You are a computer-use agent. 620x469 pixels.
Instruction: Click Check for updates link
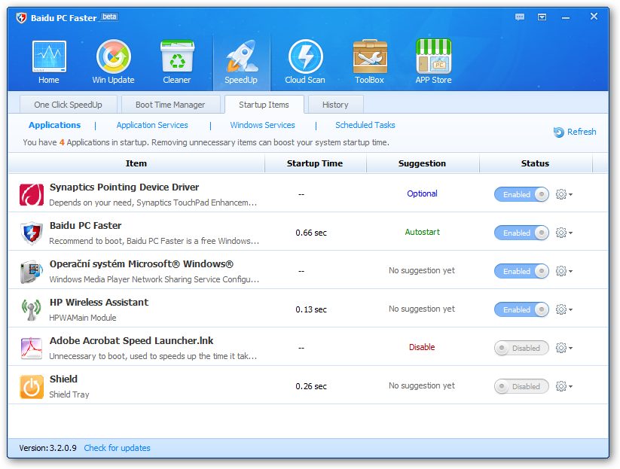117,448
